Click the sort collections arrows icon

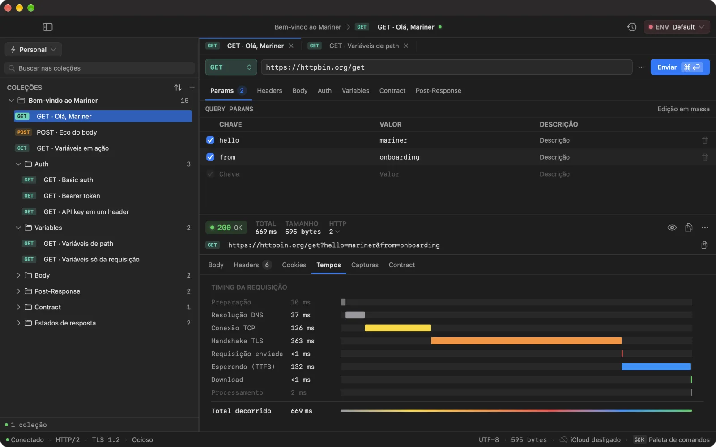pos(178,87)
